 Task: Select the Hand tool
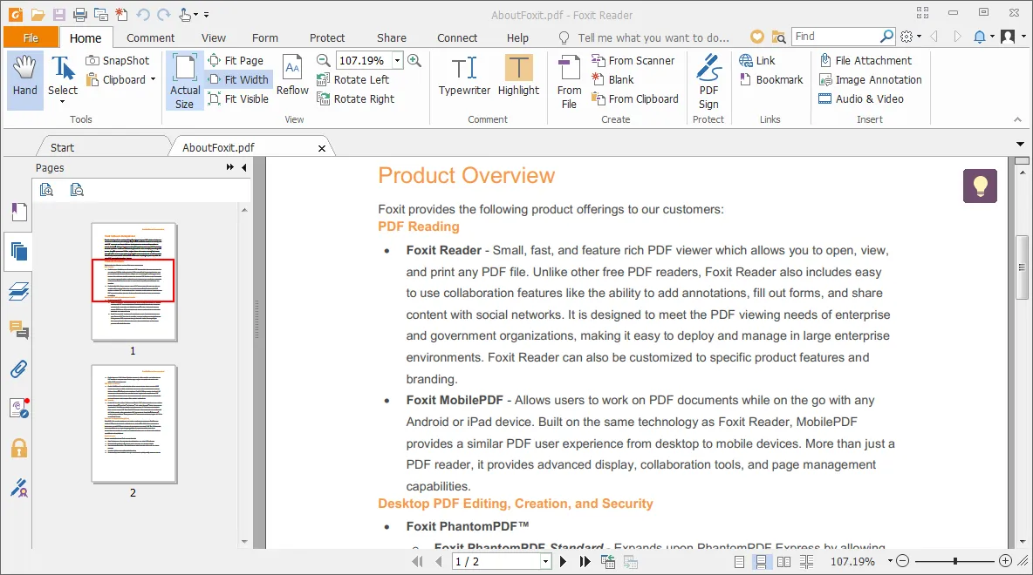(24, 78)
